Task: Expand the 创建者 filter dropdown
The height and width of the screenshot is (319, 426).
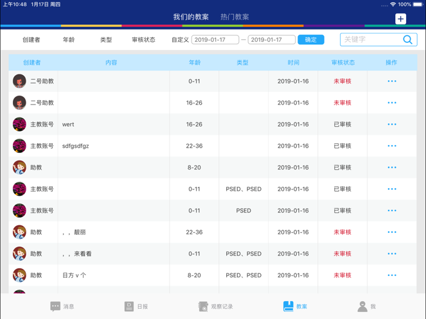Action: click(x=31, y=40)
